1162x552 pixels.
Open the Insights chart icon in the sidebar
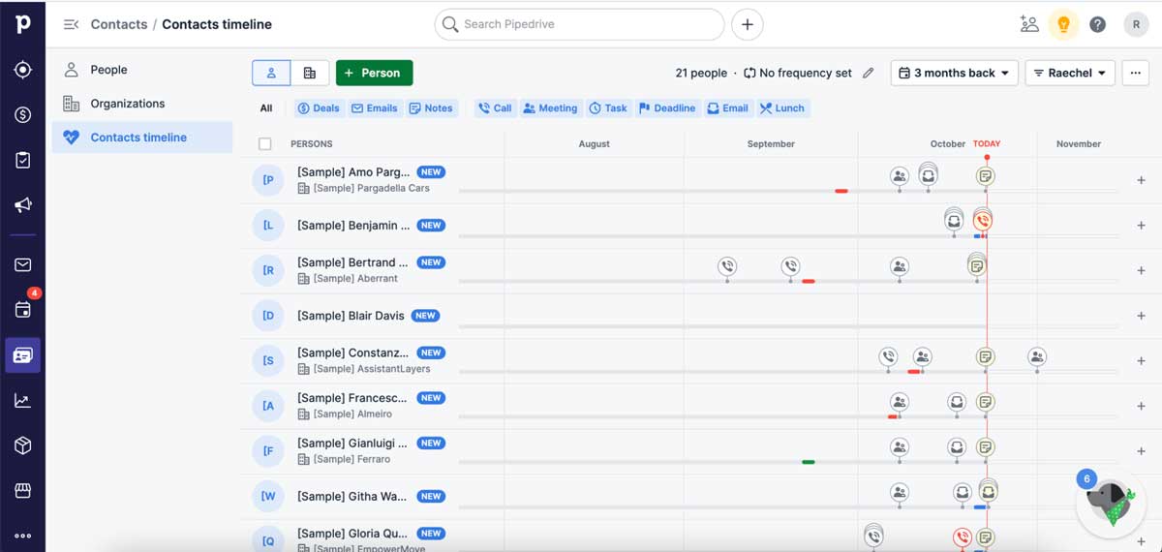click(x=22, y=400)
